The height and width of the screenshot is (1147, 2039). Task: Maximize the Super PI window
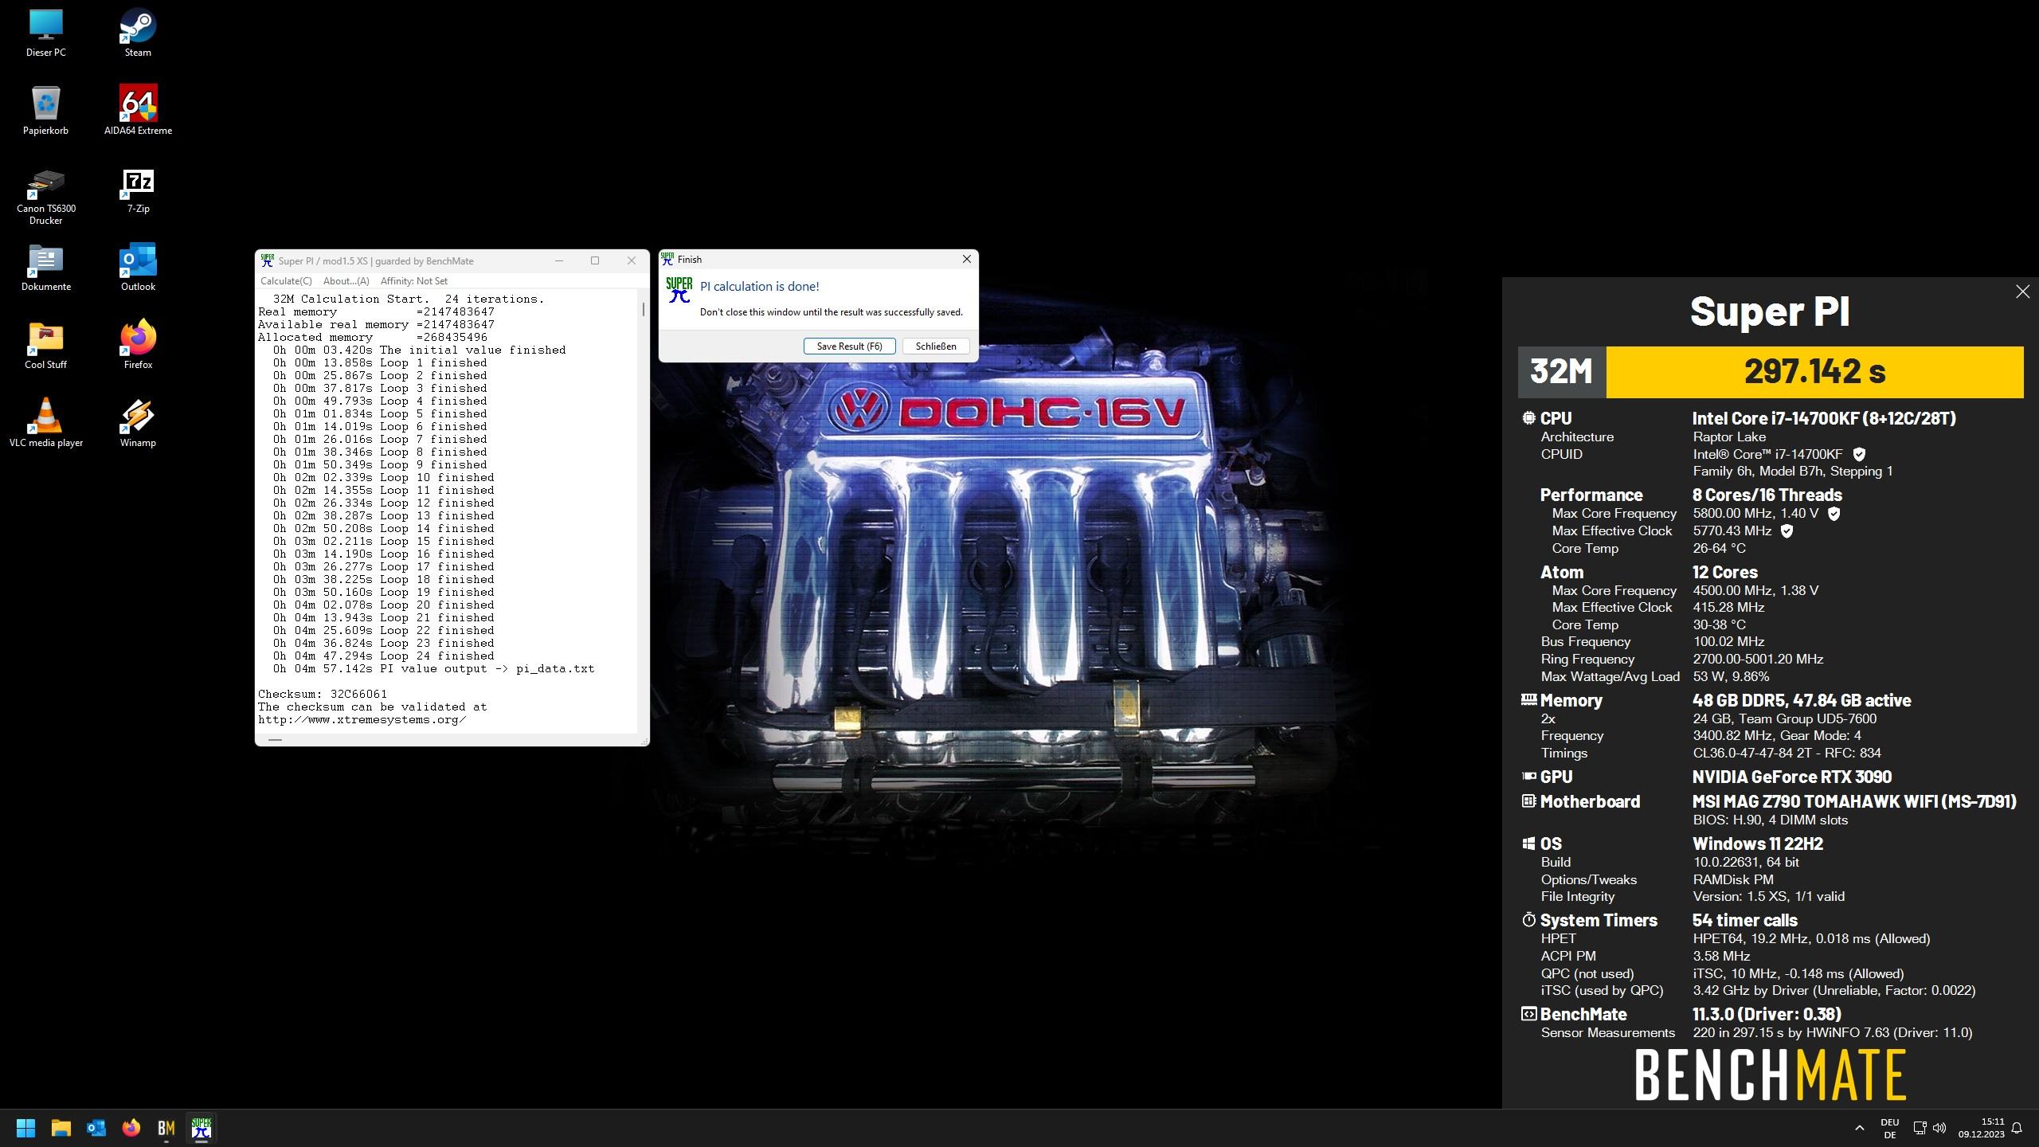coord(595,261)
